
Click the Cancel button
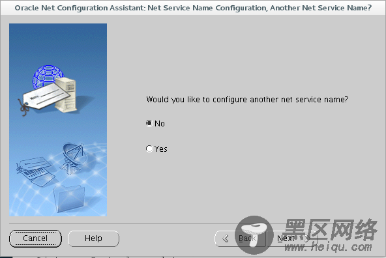(x=35, y=238)
